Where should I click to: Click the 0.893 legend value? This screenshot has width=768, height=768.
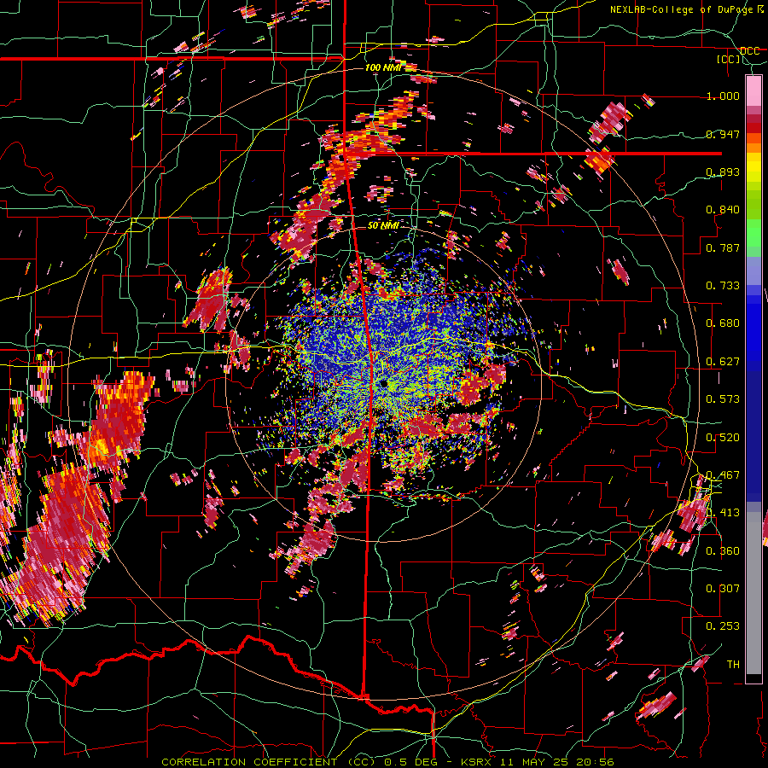point(723,172)
